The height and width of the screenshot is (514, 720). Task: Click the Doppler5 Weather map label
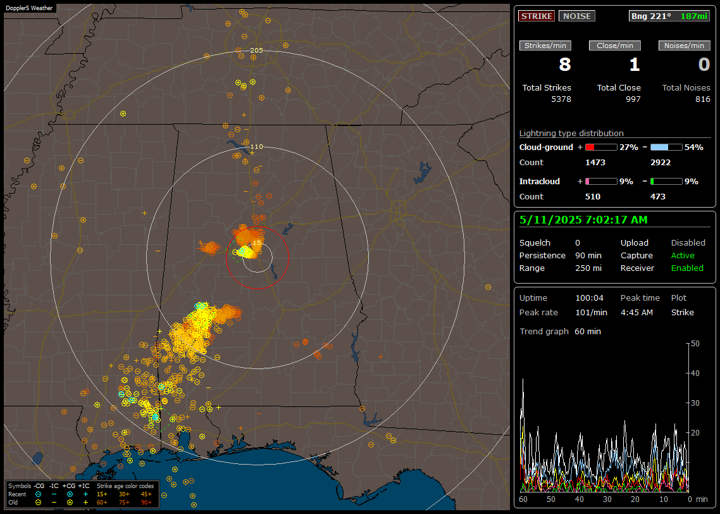click(x=29, y=8)
